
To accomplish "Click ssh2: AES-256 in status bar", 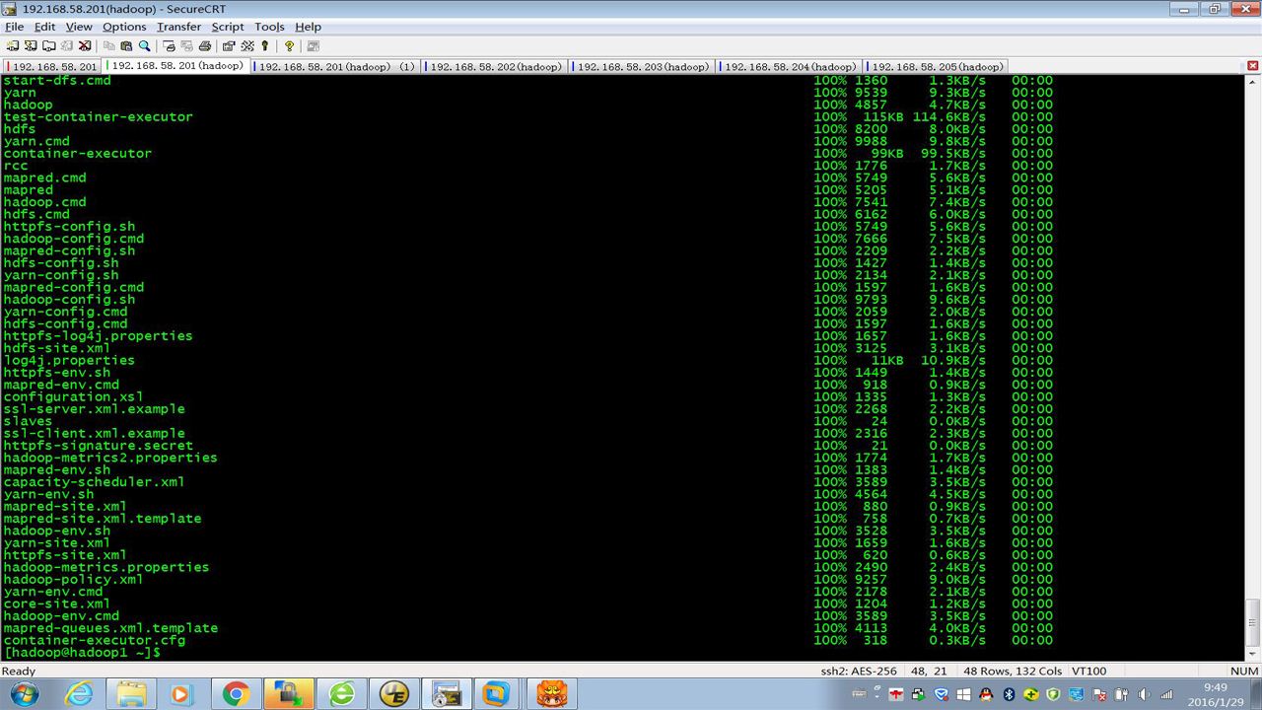I will click(859, 671).
